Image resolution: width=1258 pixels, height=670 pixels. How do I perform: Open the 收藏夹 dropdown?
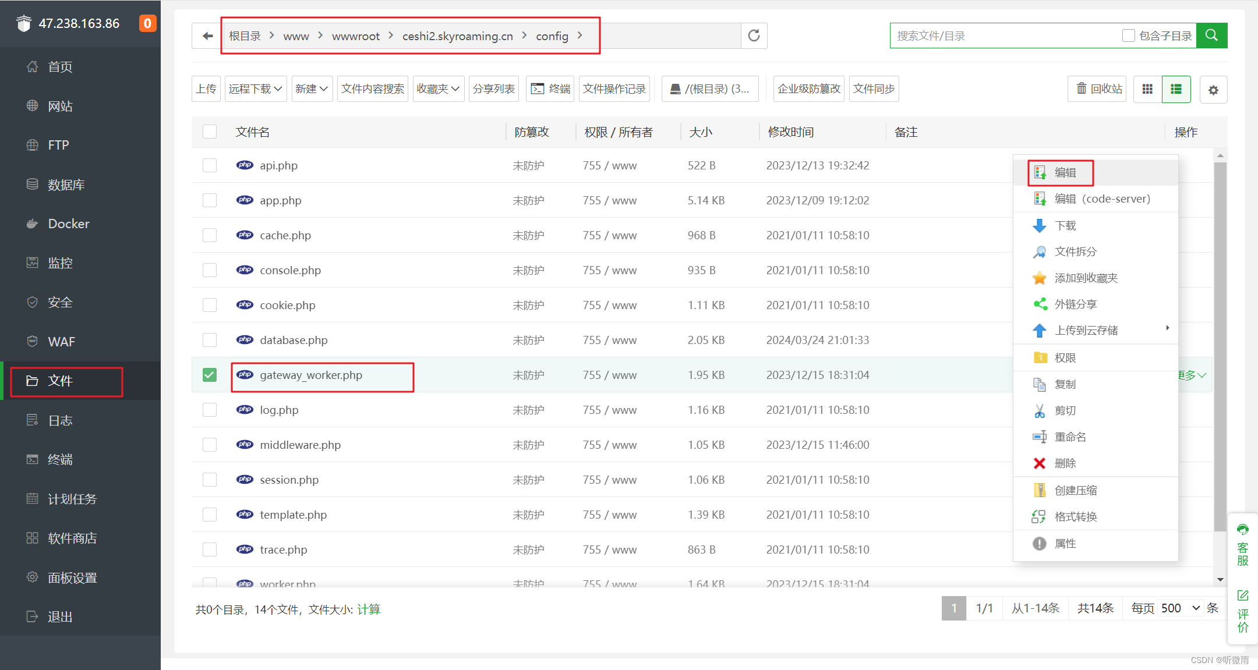click(x=439, y=89)
